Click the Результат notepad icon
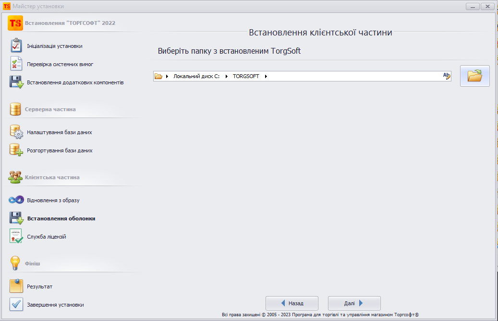 pyautogui.click(x=16, y=287)
